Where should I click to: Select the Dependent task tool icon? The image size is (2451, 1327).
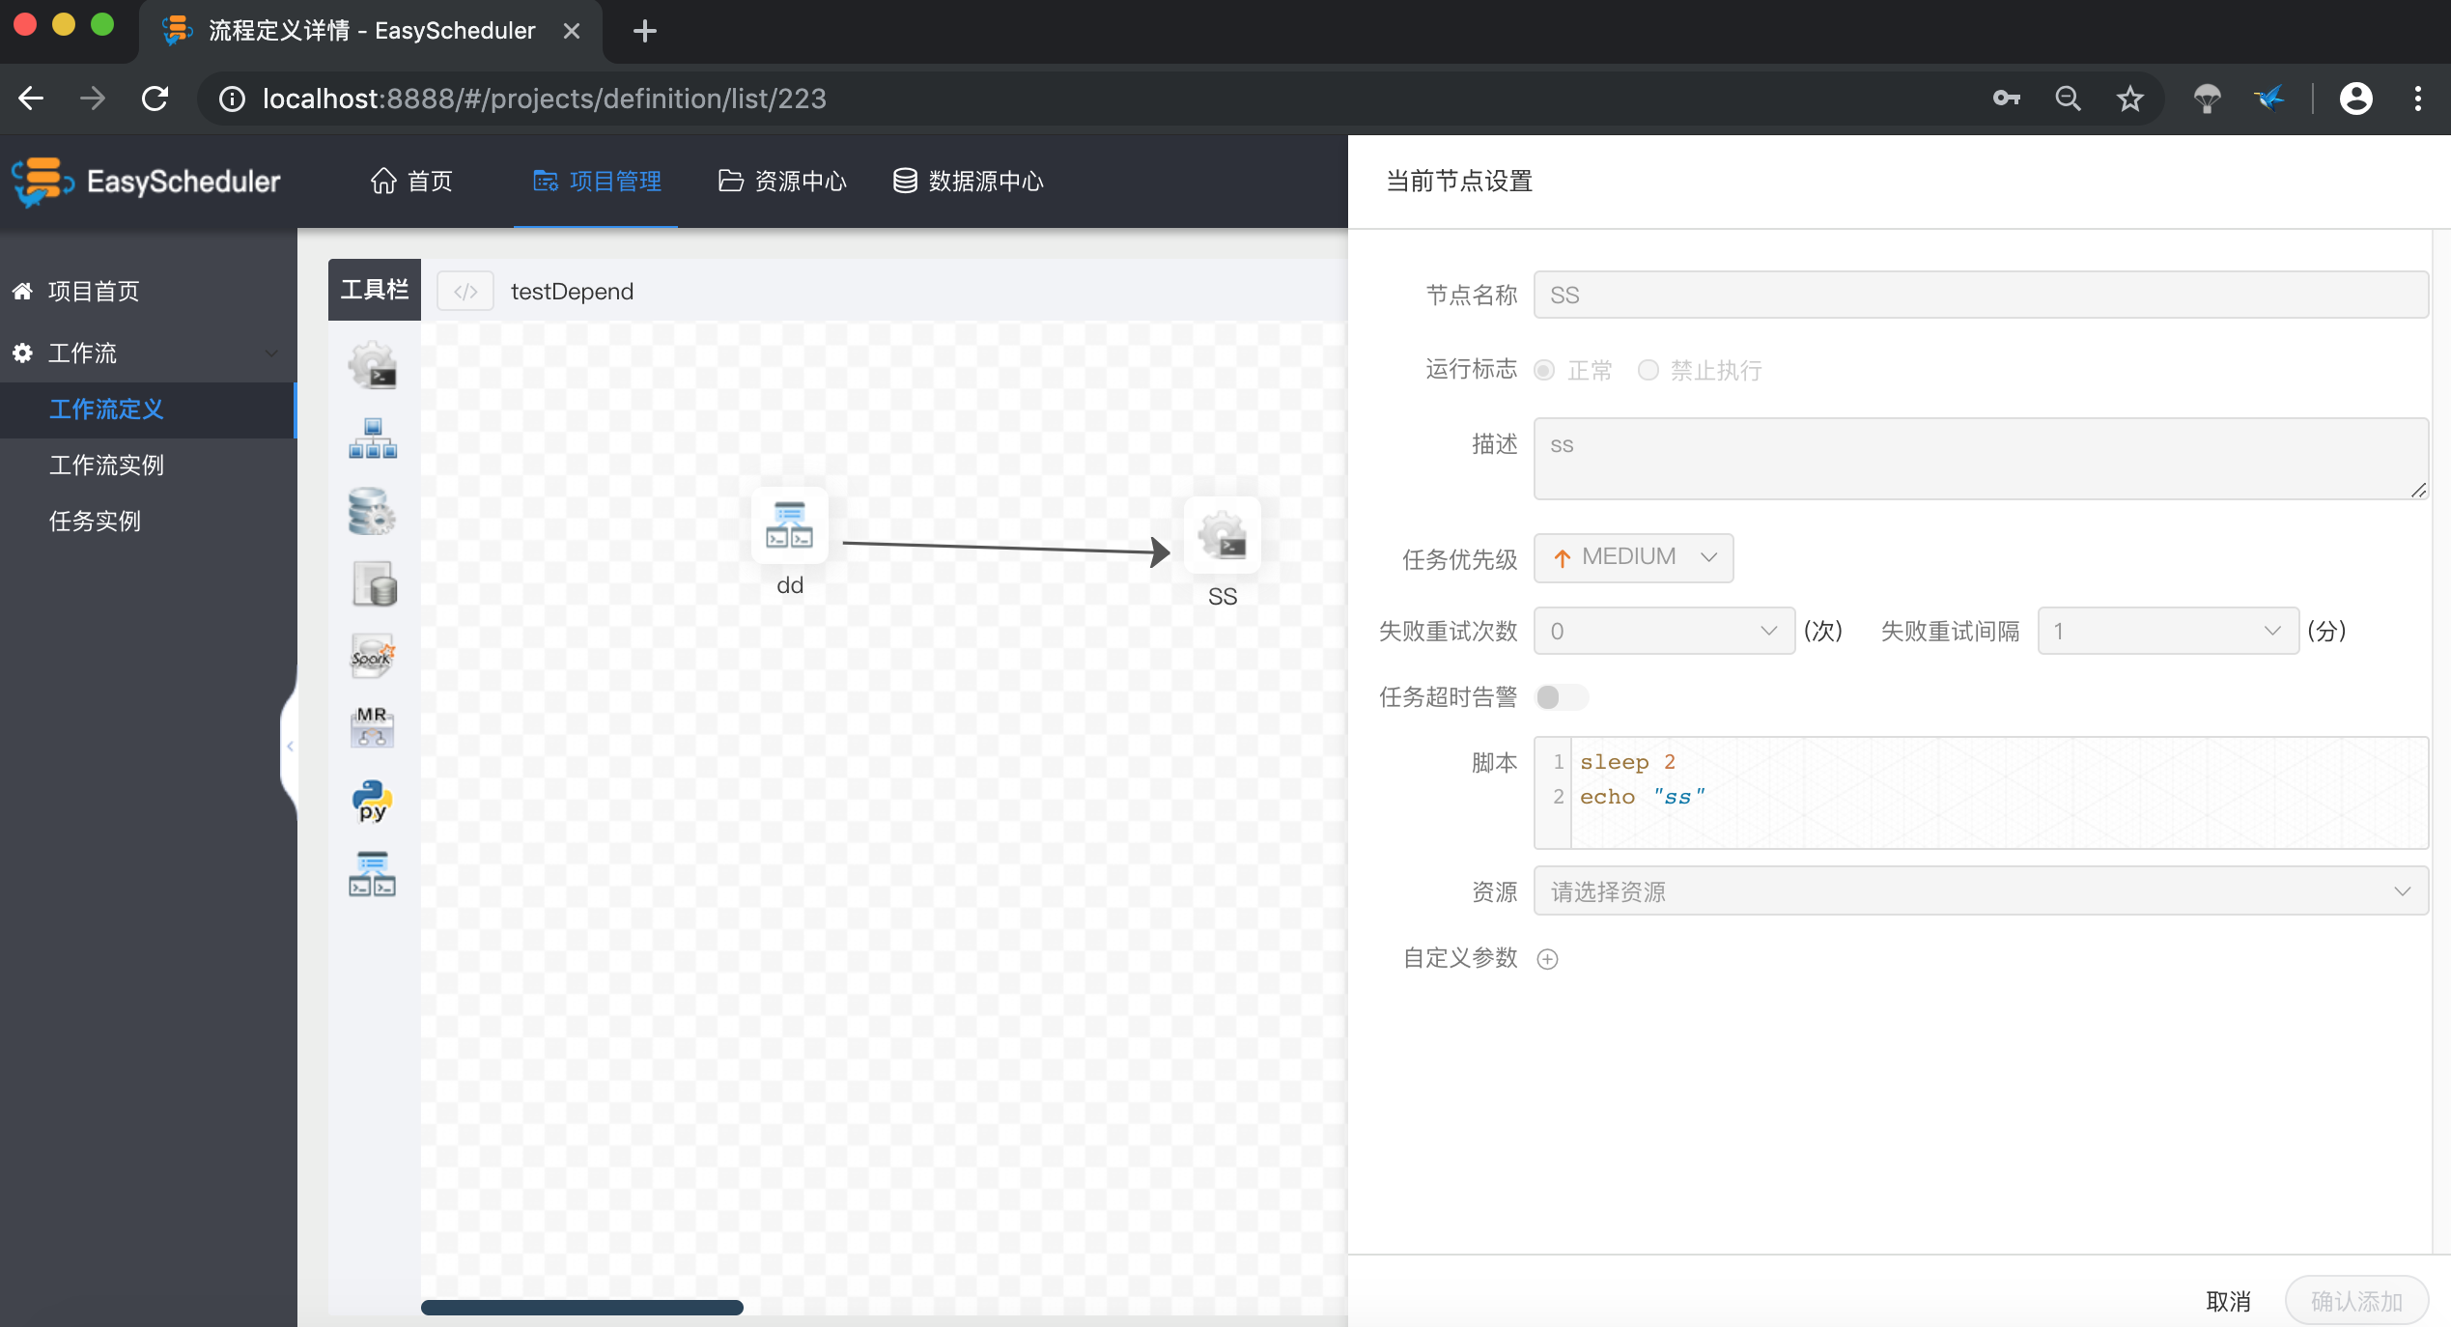pyautogui.click(x=373, y=873)
